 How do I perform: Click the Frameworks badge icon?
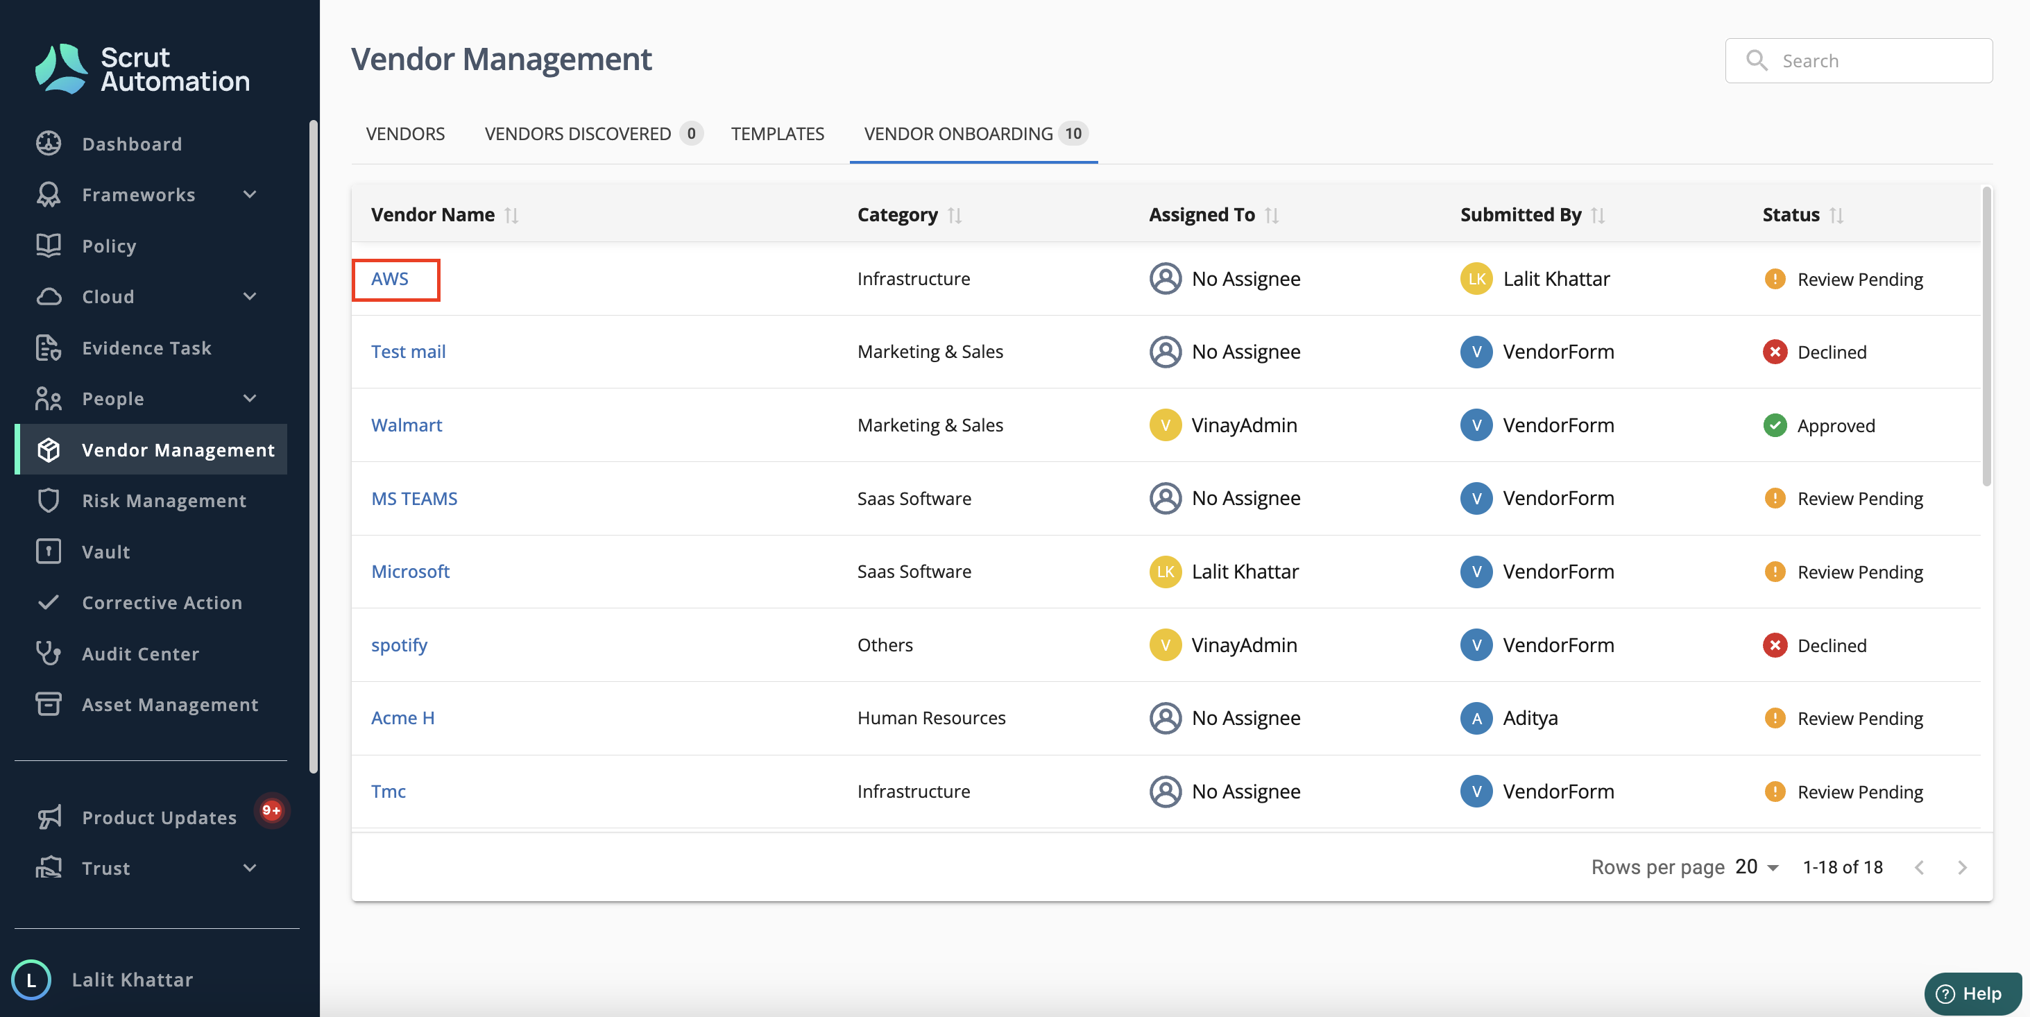49,194
